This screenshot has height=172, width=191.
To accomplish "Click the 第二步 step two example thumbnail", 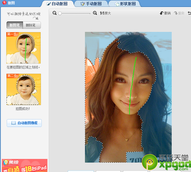I will [x=23, y=89].
